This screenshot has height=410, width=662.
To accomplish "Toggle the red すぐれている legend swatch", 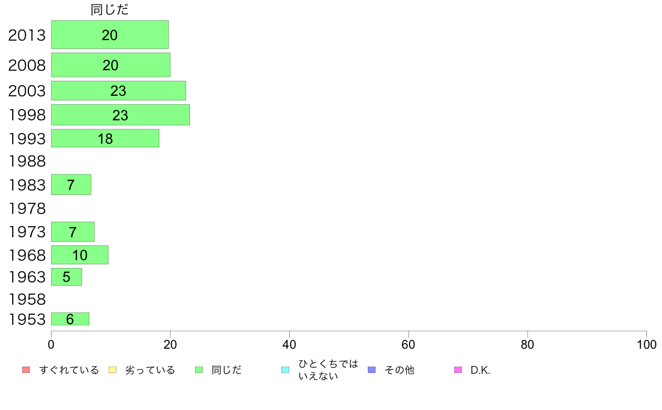I will click(x=26, y=370).
